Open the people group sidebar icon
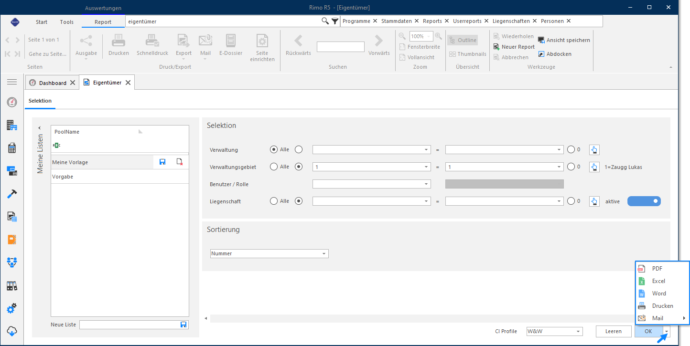The width and height of the screenshot is (690, 346). [12, 262]
